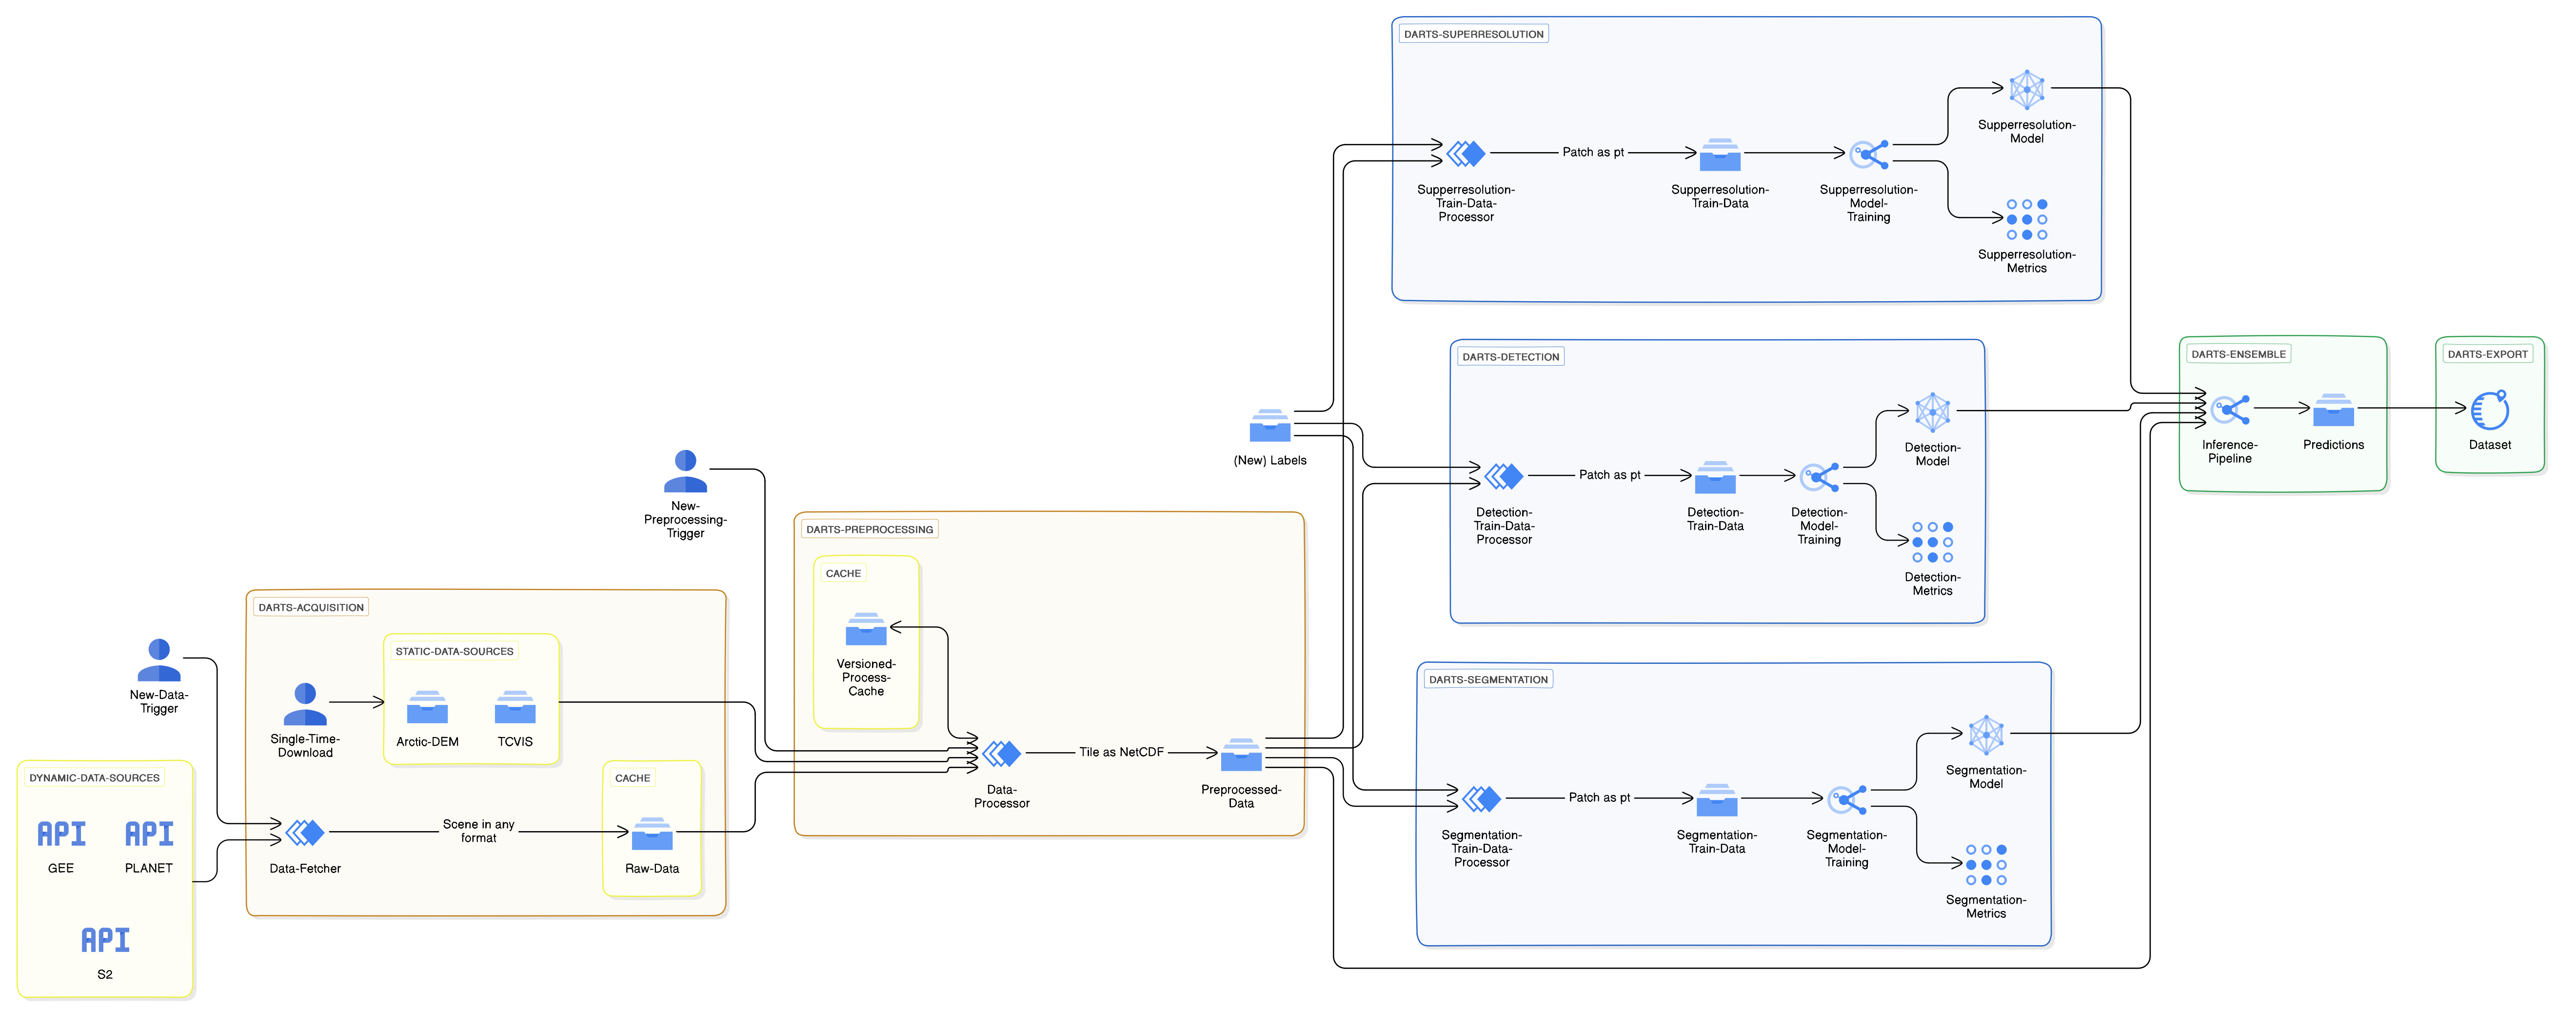Click the Supperresolution-Metrics dots icon
The width and height of the screenshot is (2576, 1029).
point(2027,219)
